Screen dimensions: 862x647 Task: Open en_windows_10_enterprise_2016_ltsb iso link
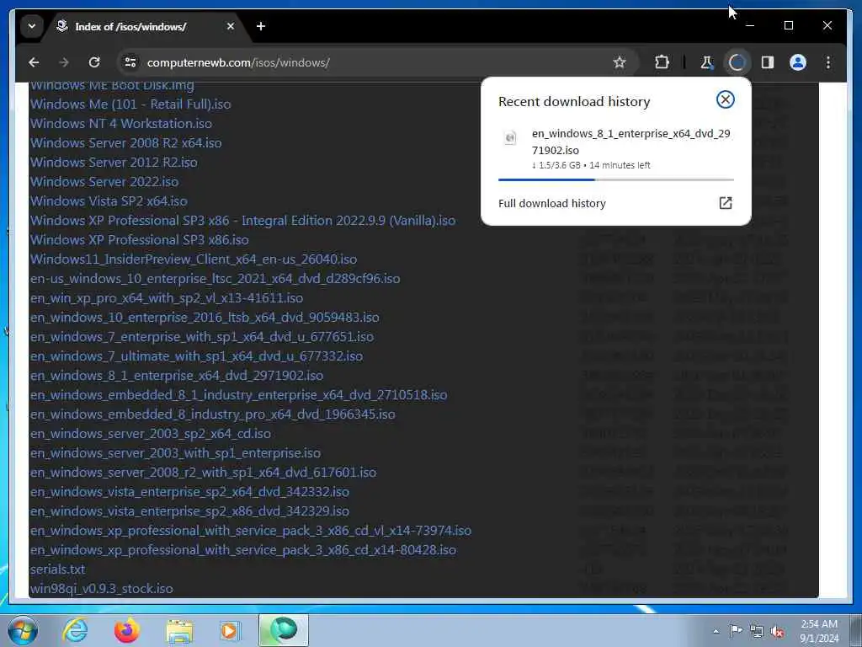click(x=205, y=318)
